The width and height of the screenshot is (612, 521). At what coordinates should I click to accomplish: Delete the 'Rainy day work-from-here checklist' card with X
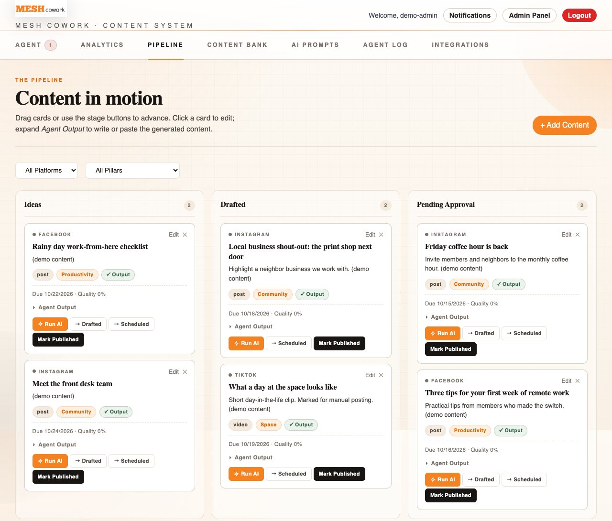coord(185,235)
